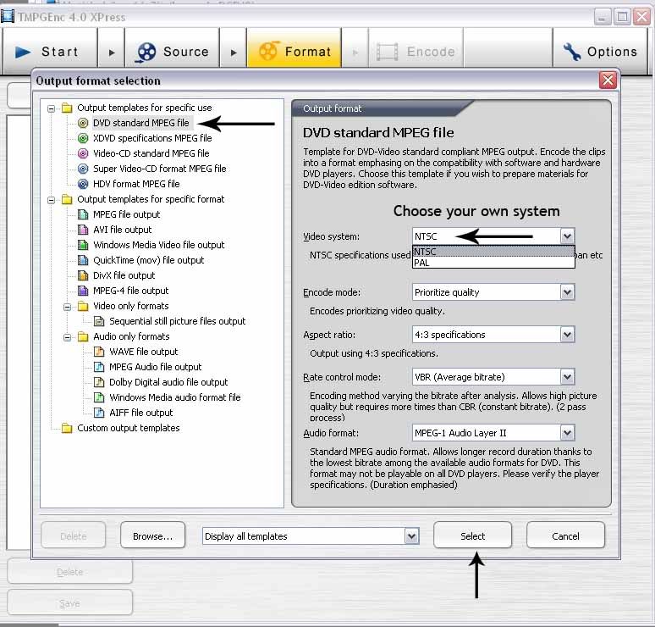This screenshot has width=655, height=627.
Task: Click the MPEG-4 file output icon
Action: tap(83, 291)
